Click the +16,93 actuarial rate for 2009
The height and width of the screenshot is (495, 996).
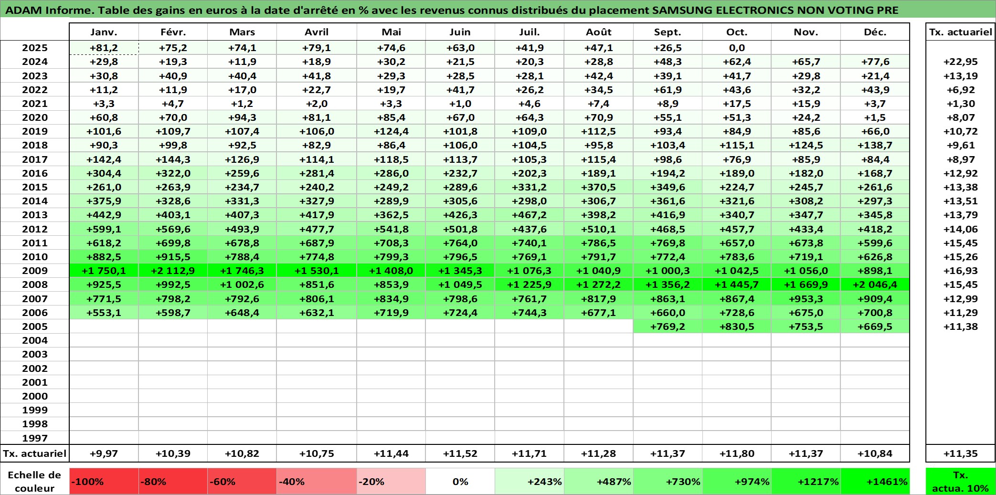[x=960, y=271]
